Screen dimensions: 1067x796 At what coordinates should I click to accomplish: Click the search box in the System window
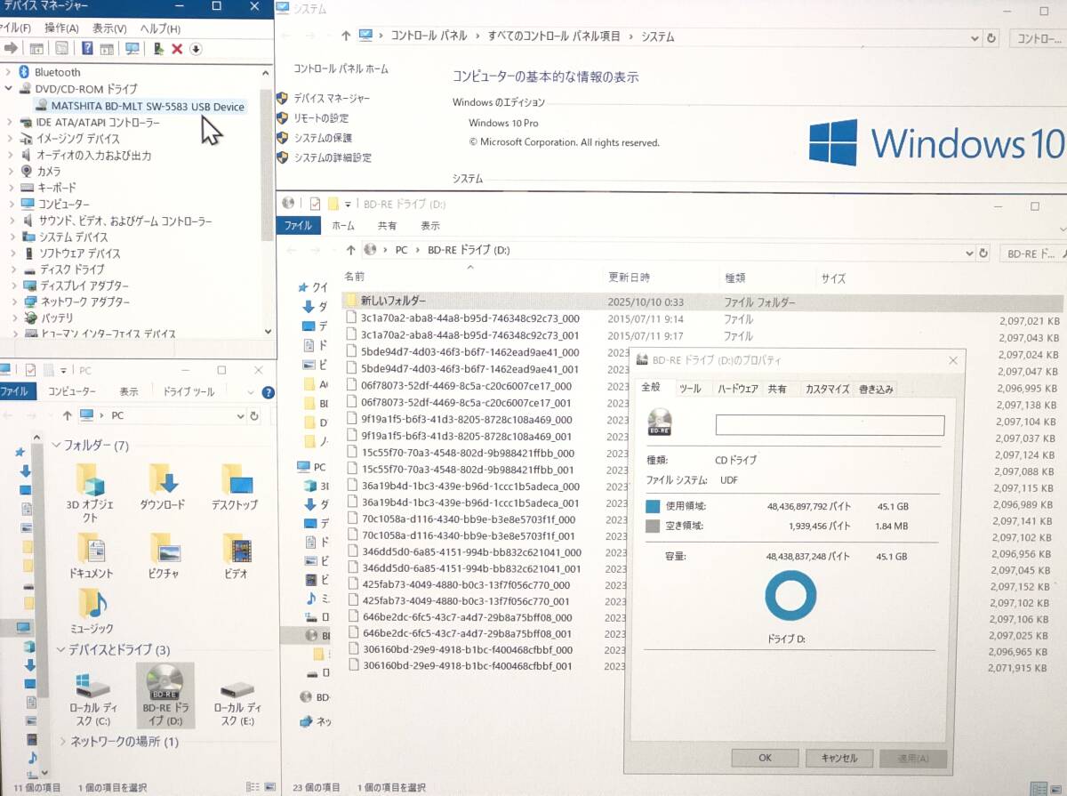click(x=1038, y=38)
